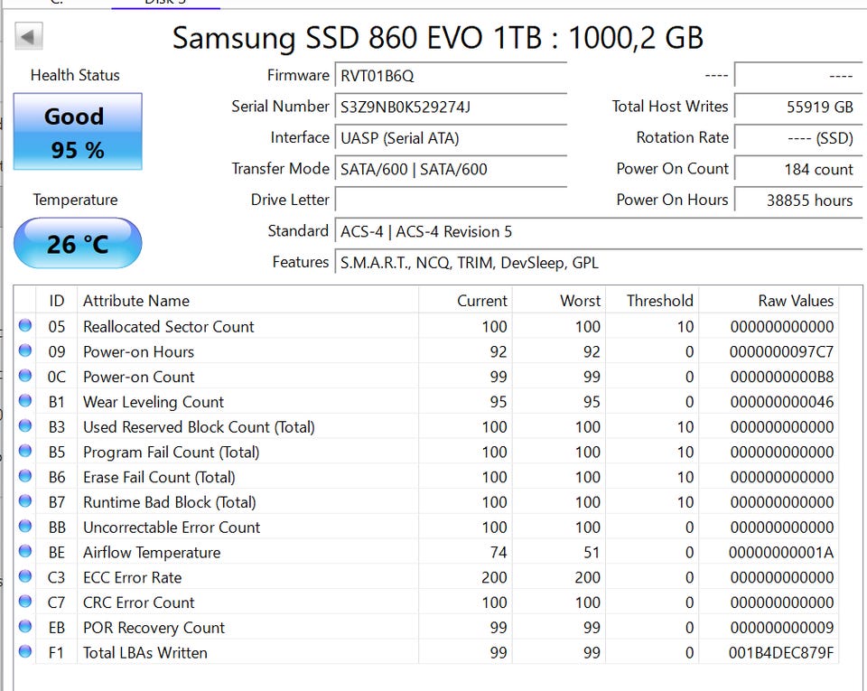
Task: Click raw value 000000000046
Action: (781, 402)
